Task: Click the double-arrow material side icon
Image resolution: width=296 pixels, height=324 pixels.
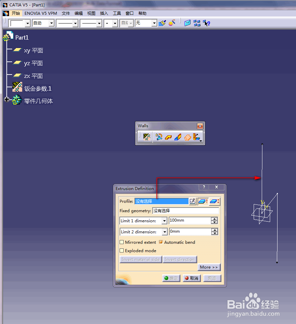Action: (x=215, y=201)
